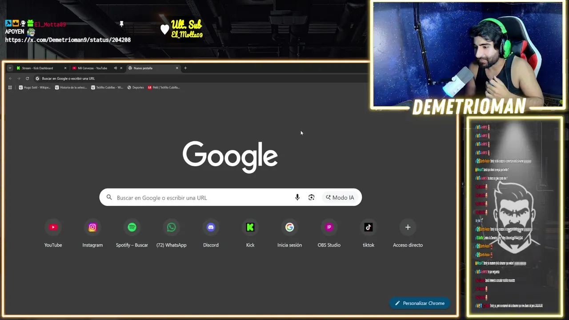Go back with the browser back arrow

[x=11, y=78]
